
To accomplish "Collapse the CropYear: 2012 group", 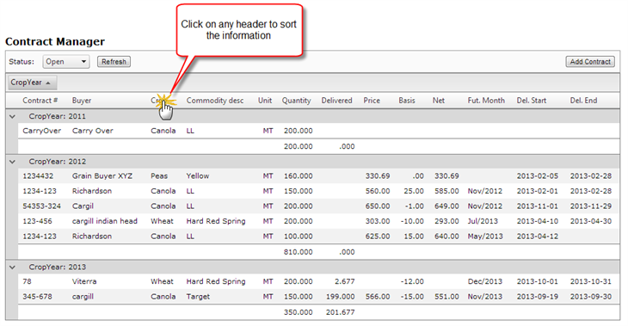I will (12, 162).
